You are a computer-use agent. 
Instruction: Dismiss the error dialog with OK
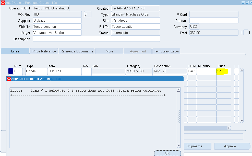pyautogui.click(x=167, y=153)
